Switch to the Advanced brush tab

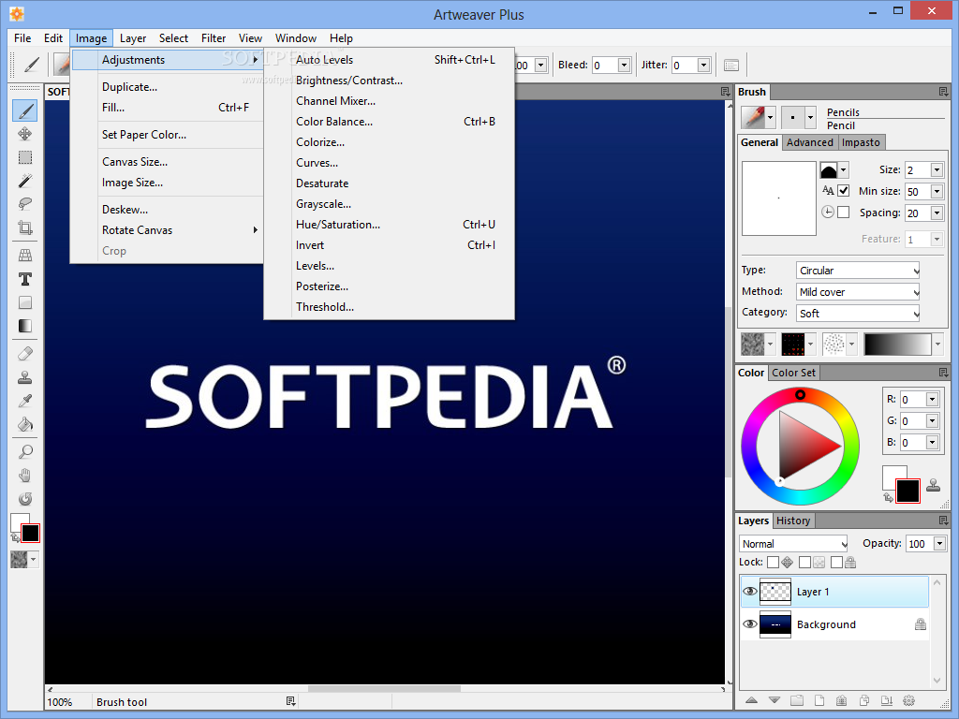[x=810, y=142]
